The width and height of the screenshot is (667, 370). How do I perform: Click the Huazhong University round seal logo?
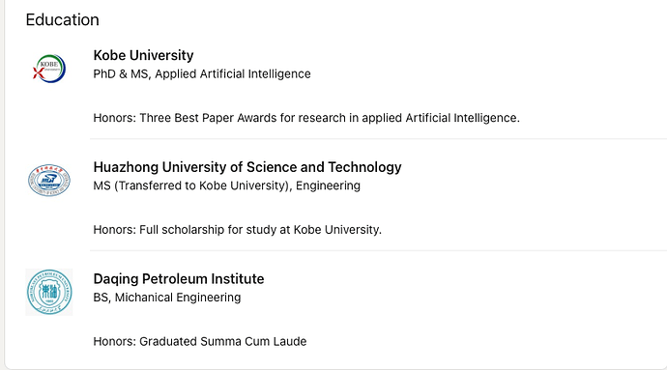point(49,181)
